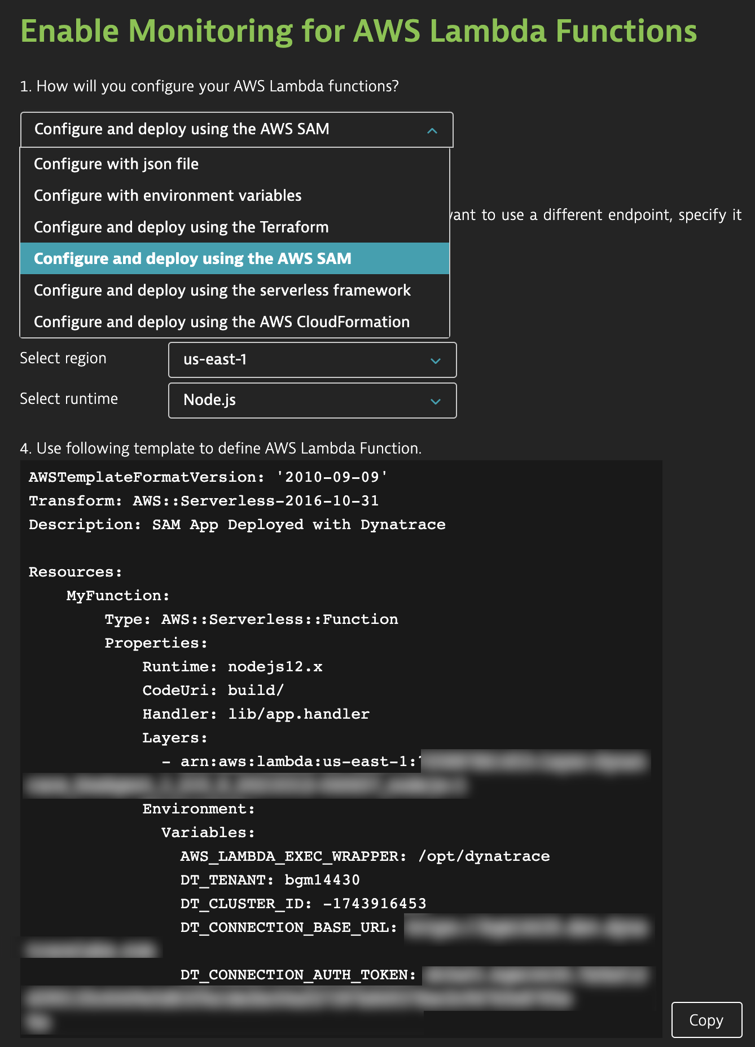Viewport: 755px width, 1047px height.
Task: Open the us-east-1 region dropdown
Action: [312, 360]
